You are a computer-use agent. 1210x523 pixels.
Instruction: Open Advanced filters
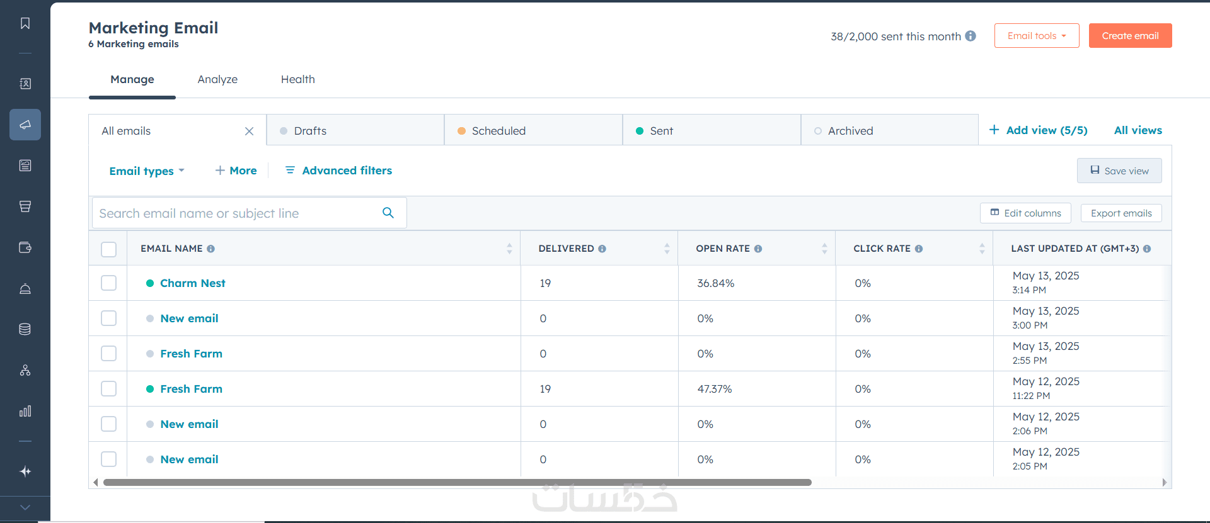pos(338,171)
